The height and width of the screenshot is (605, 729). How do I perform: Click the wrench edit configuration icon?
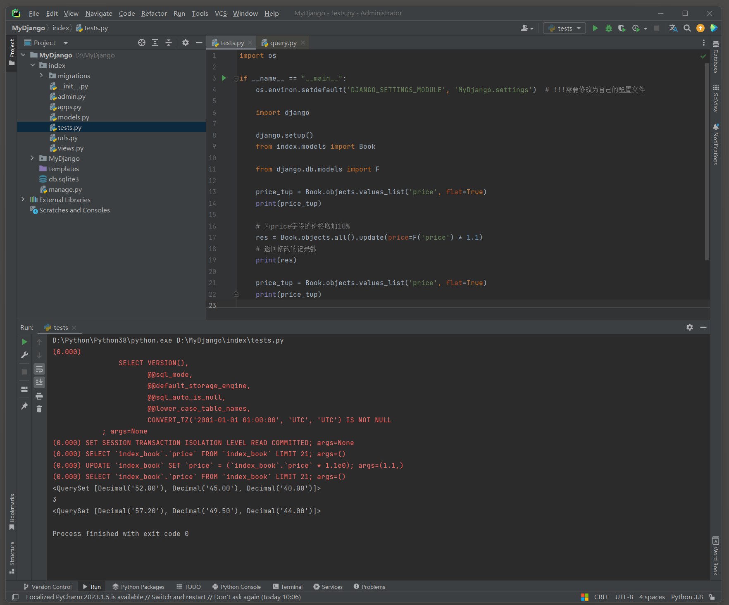pos(24,355)
